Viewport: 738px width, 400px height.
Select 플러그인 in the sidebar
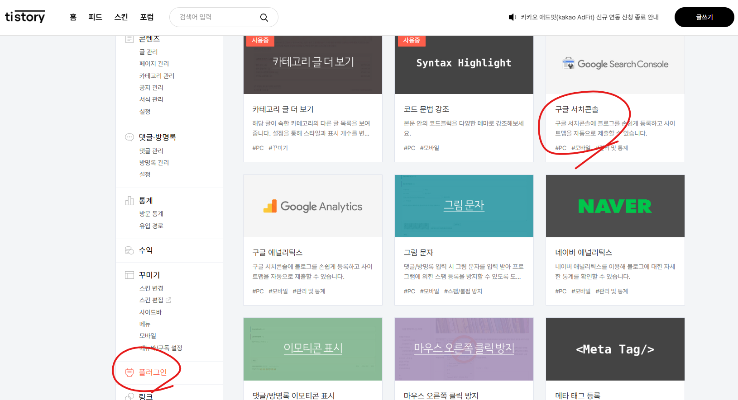153,372
